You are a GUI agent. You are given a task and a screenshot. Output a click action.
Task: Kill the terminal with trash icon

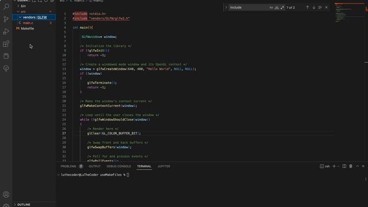point(351,166)
